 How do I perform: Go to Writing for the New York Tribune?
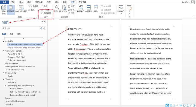[20, 67]
